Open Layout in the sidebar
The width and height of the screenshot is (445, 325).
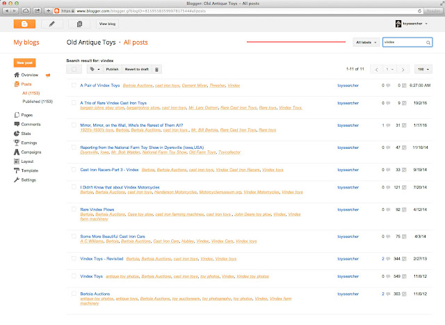point(27,161)
